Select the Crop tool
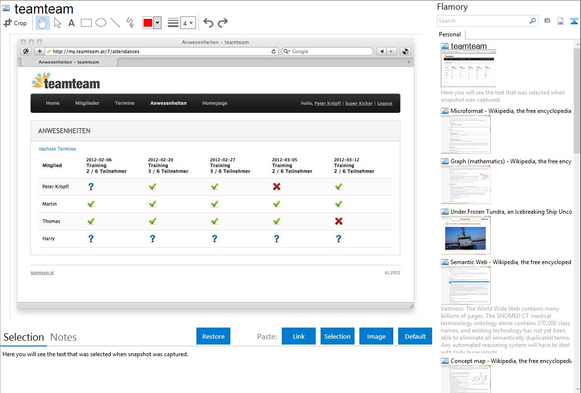This screenshot has width=581, height=393. (15, 23)
